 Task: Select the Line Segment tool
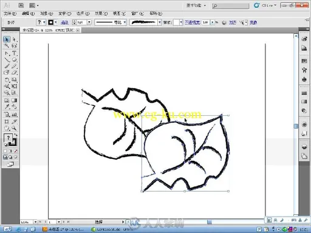(x=7, y=60)
